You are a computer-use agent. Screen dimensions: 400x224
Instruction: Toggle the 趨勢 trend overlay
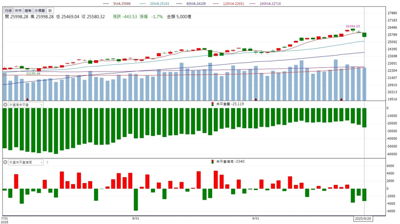point(28,11)
